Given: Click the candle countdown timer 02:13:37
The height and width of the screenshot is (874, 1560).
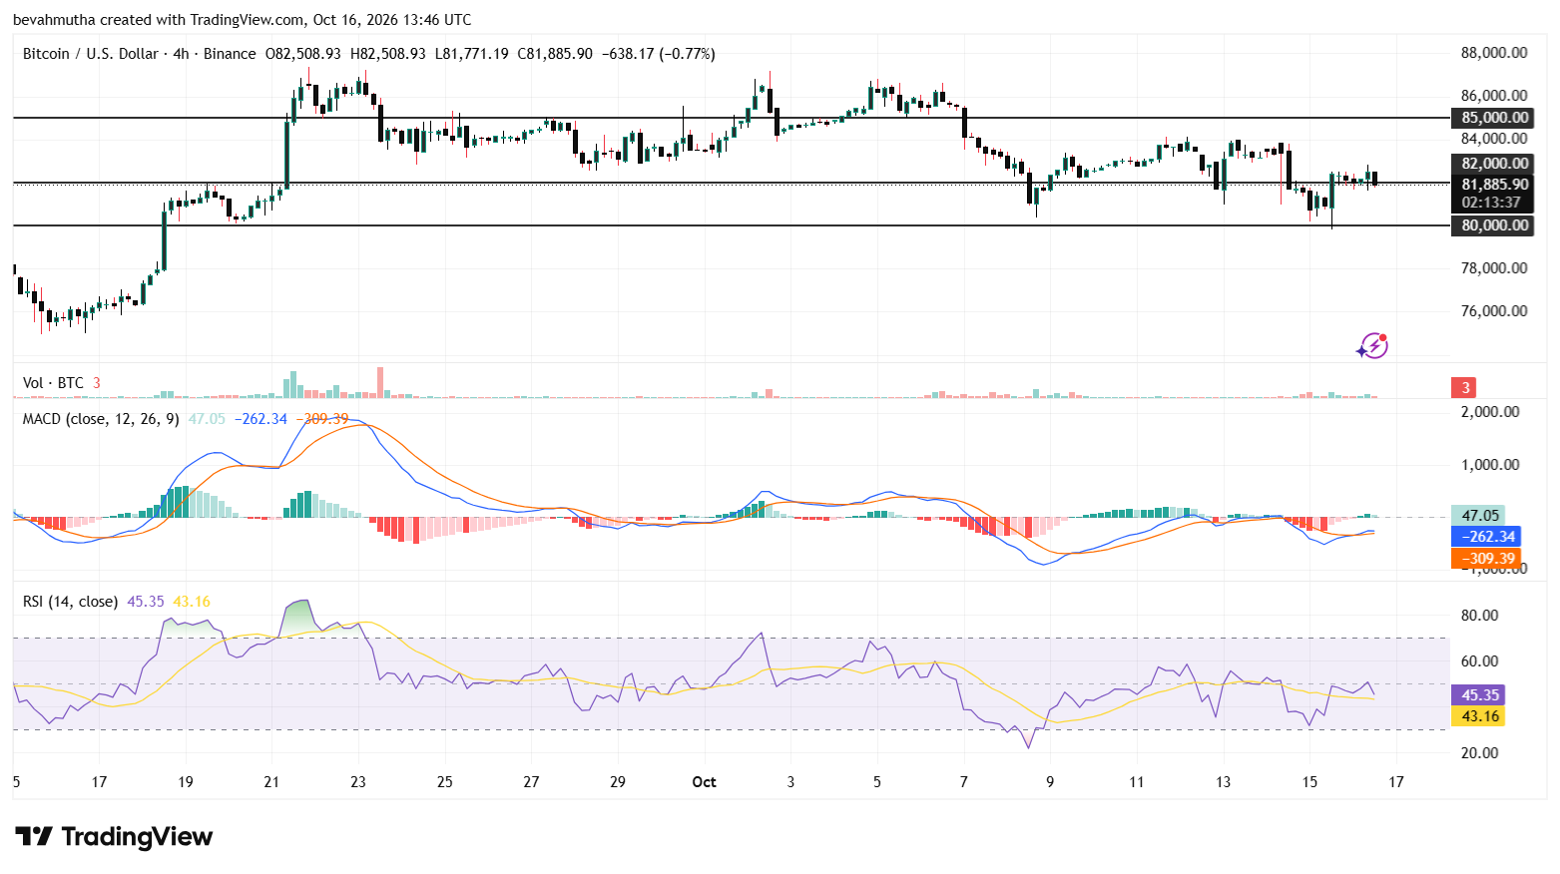Looking at the screenshot, I should pos(1492,203).
